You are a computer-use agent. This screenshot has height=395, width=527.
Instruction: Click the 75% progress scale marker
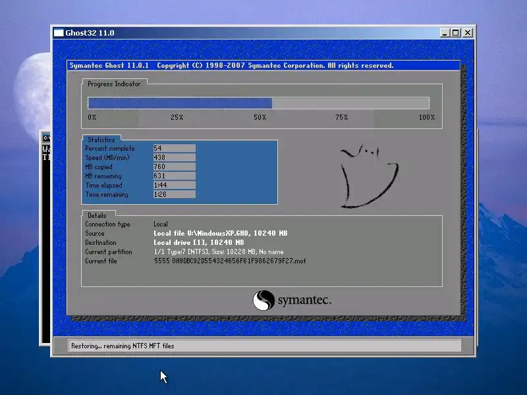coord(341,117)
